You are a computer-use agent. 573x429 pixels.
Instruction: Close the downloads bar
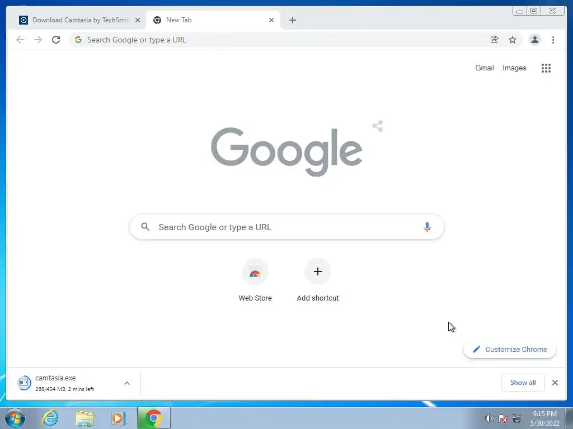click(555, 382)
